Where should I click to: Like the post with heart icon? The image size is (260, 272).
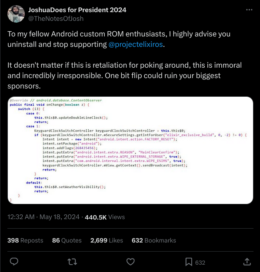(130, 262)
